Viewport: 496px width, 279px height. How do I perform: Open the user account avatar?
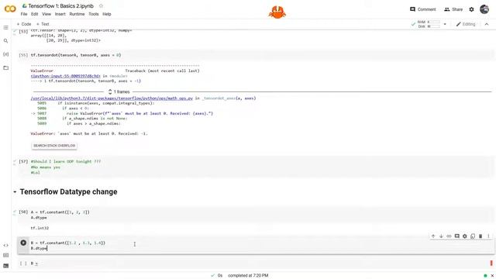pyautogui.click(x=484, y=9)
